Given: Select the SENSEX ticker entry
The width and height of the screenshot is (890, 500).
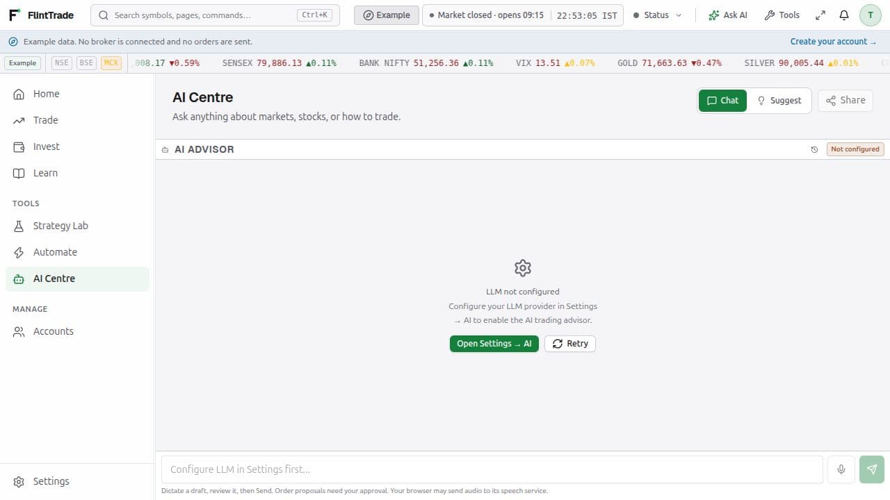Looking at the screenshot, I should (279, 63).
